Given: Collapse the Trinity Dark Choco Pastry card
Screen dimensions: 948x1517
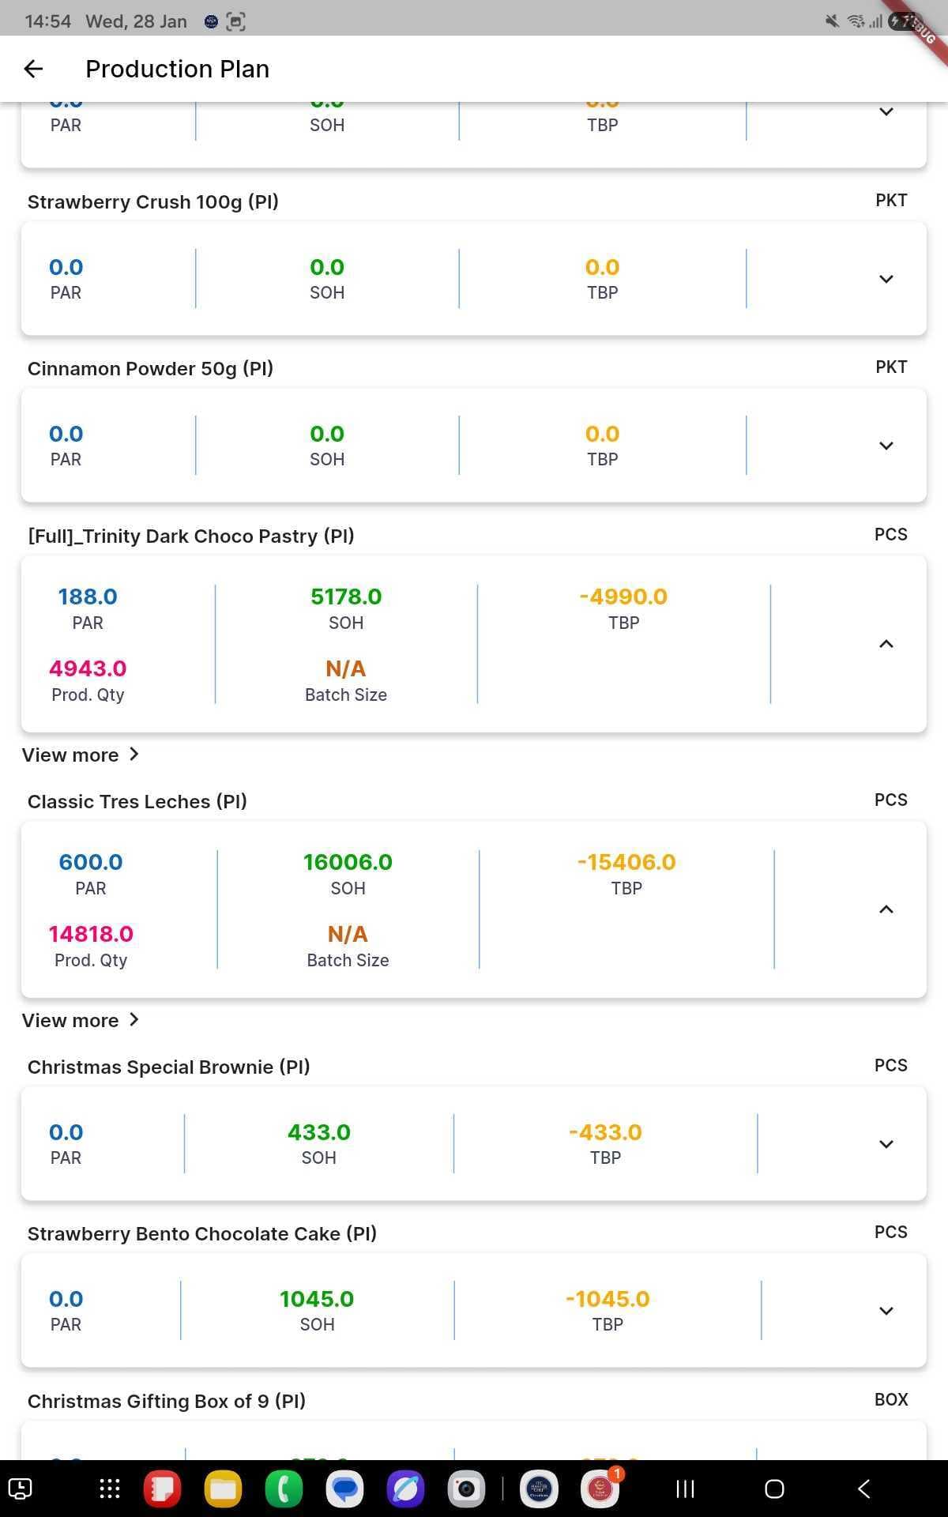Looking at the screenshot, I should 886,644.
